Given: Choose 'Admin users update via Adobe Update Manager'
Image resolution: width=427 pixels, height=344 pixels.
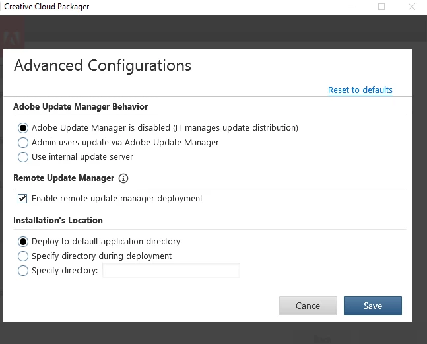Looking at the screenshot, I should click(24, 143).
